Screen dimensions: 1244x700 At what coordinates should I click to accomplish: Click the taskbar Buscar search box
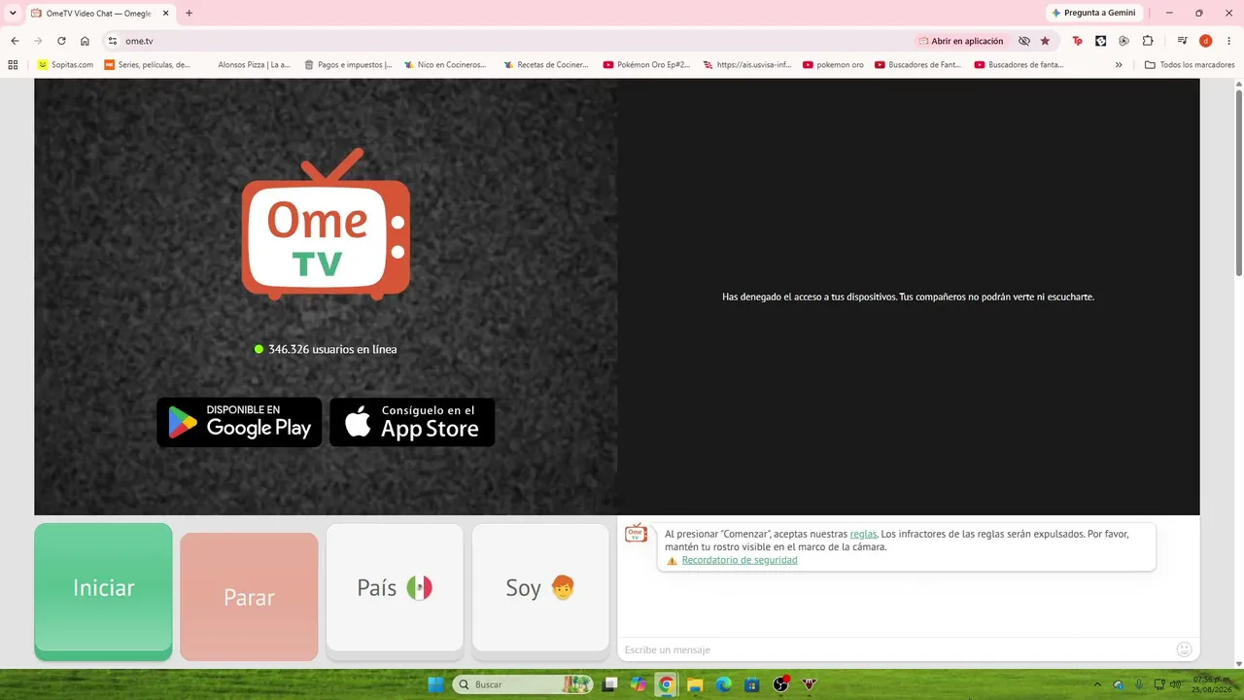523,684
